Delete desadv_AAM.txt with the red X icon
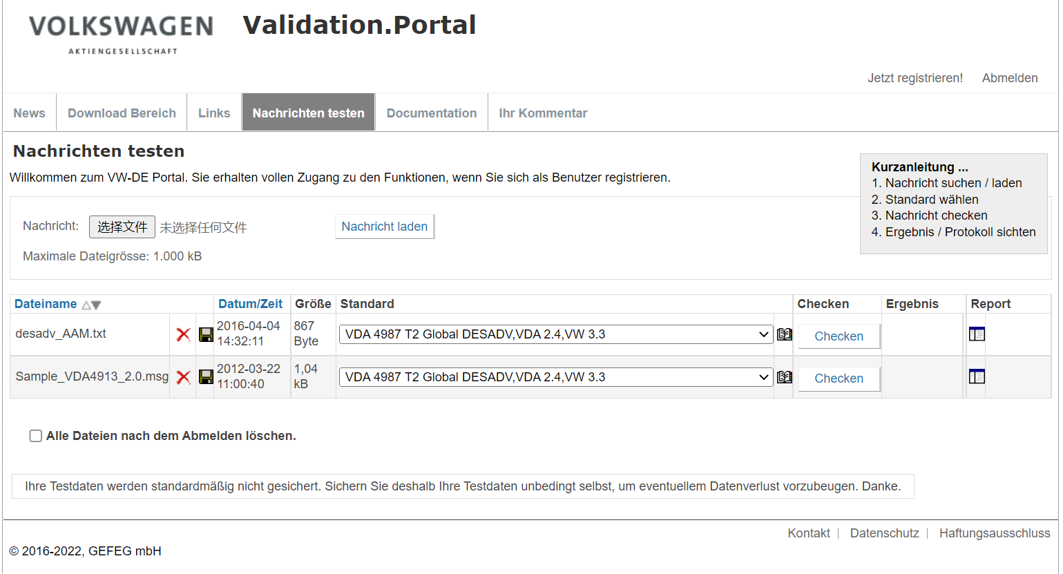This screenshot has height=574, width=1063. pyautogui.click(x=183, y=335)
